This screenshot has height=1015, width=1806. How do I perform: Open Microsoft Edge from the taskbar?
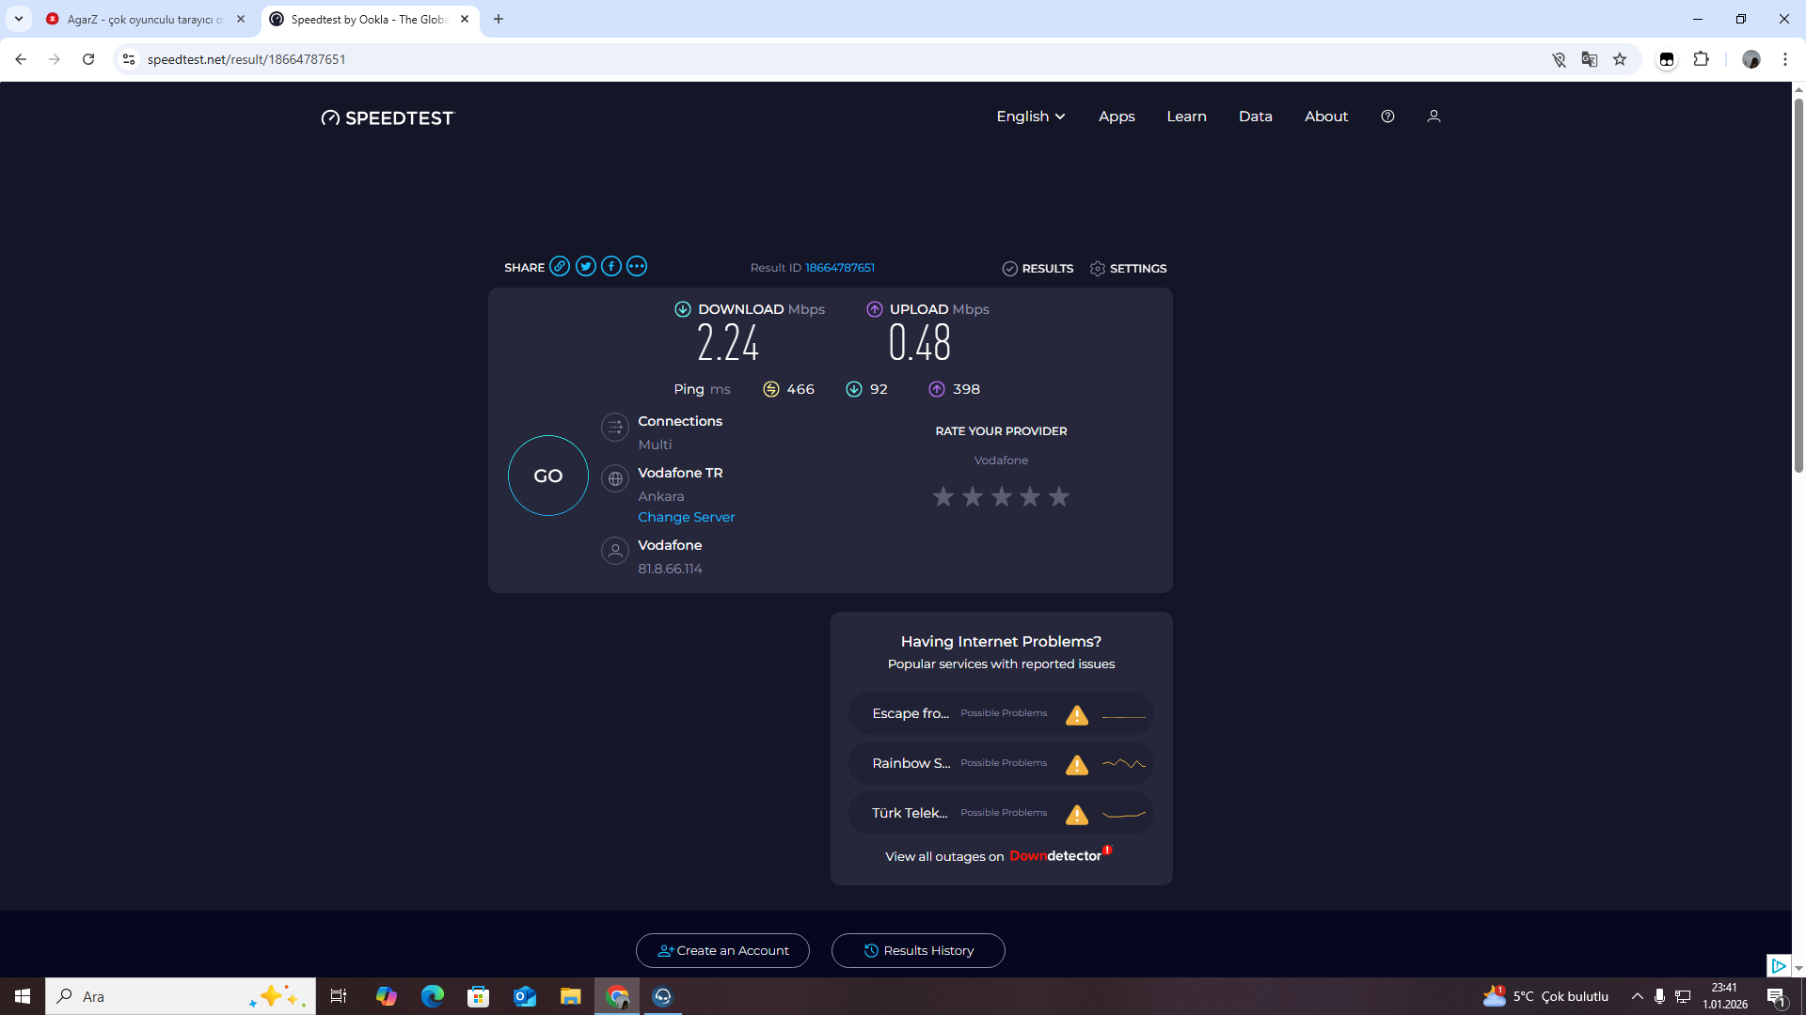click(x=433, y=996)
